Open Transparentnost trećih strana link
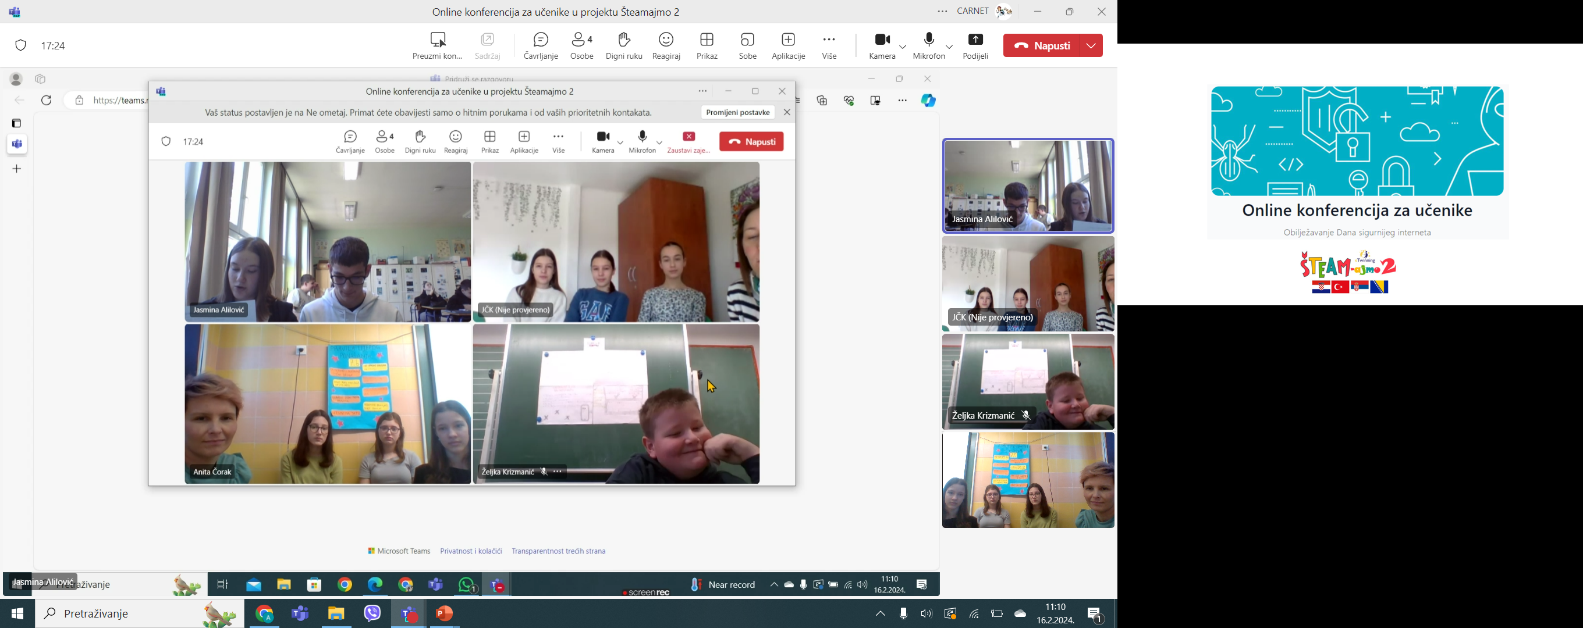This screenshot has height=628, width=1583. 559,551
